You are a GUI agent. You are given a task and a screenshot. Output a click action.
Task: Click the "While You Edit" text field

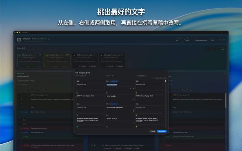coord(120,96)
